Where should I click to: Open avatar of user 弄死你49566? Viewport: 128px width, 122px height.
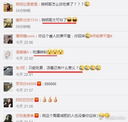[8, 87]
